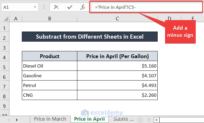
Task: Click the New sheet plus icon
Action: 140,119
